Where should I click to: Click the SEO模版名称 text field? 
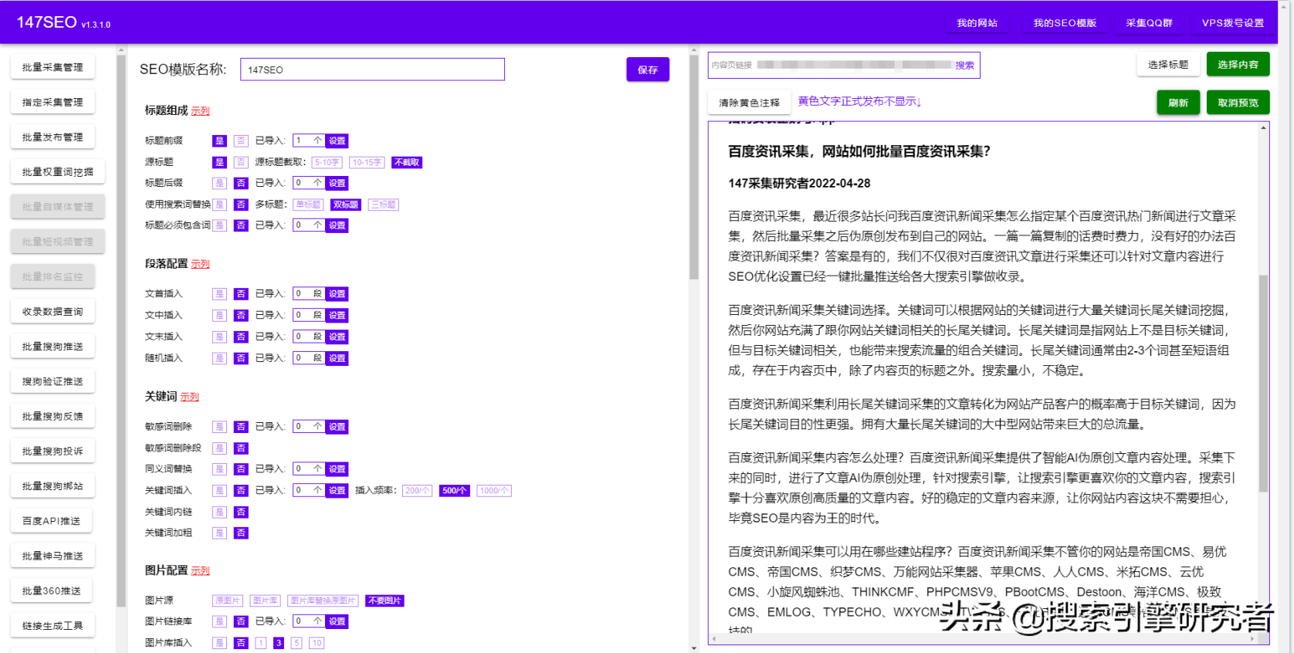(372, 69)
